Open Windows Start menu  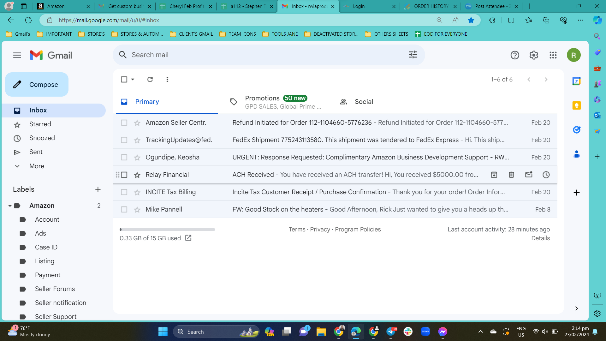point(163,332)
